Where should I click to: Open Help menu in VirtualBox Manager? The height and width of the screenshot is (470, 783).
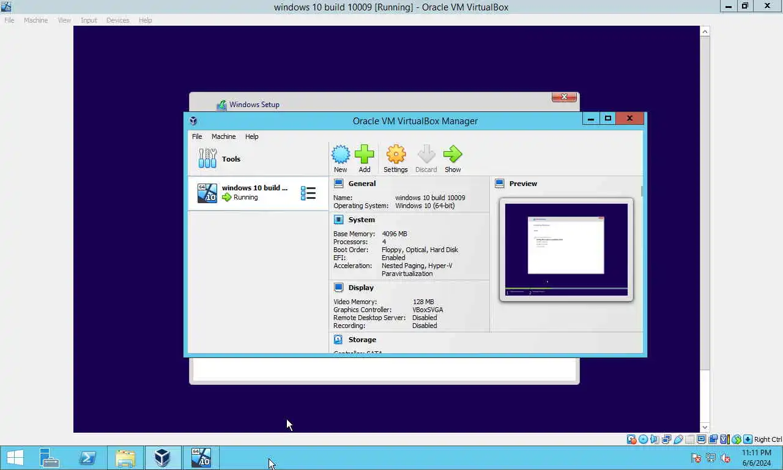(x=251, y=136)
